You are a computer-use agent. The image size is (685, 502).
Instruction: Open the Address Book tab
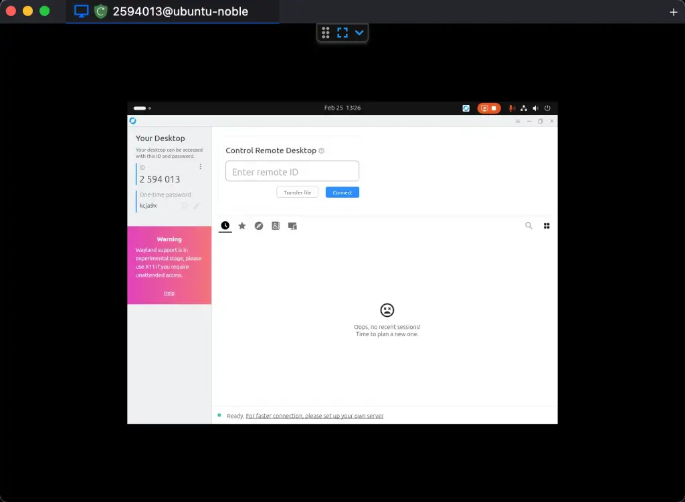[x=276, y=225]
